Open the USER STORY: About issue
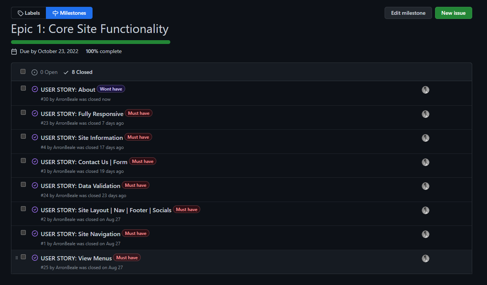487x285 pixels. (x=68, y=89)
